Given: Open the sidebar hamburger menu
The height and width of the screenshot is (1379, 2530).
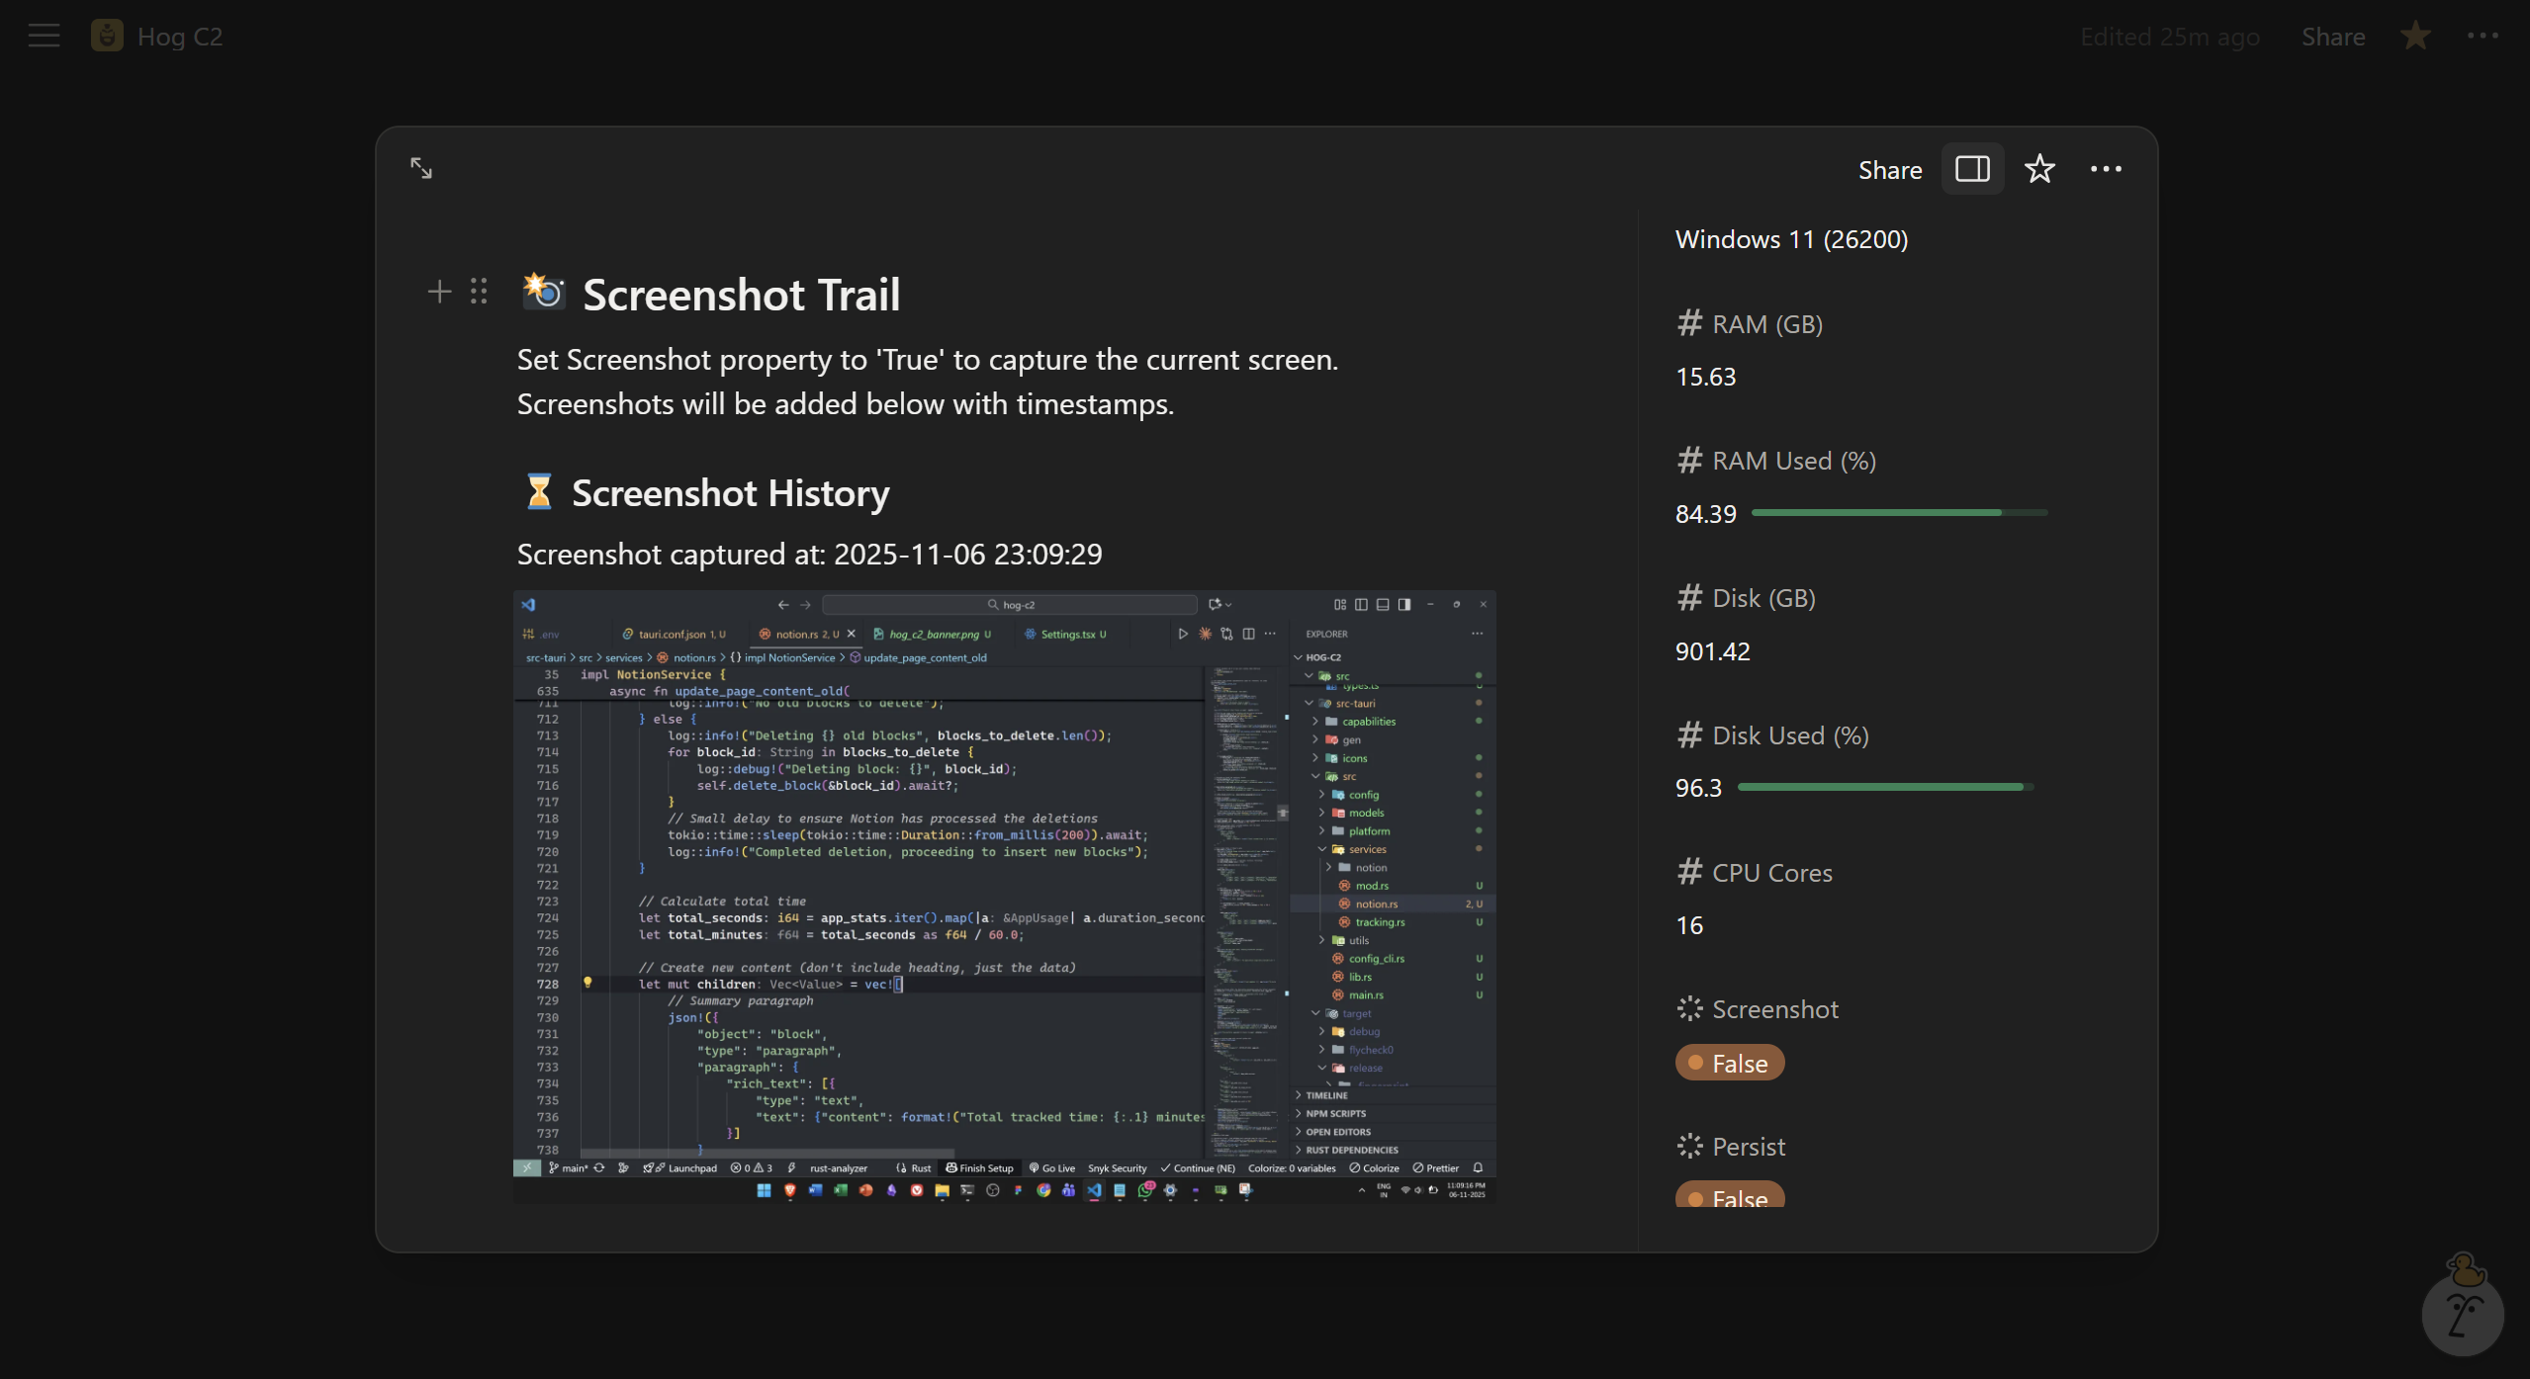Looking at the screenshot, I should click(44, 37).
